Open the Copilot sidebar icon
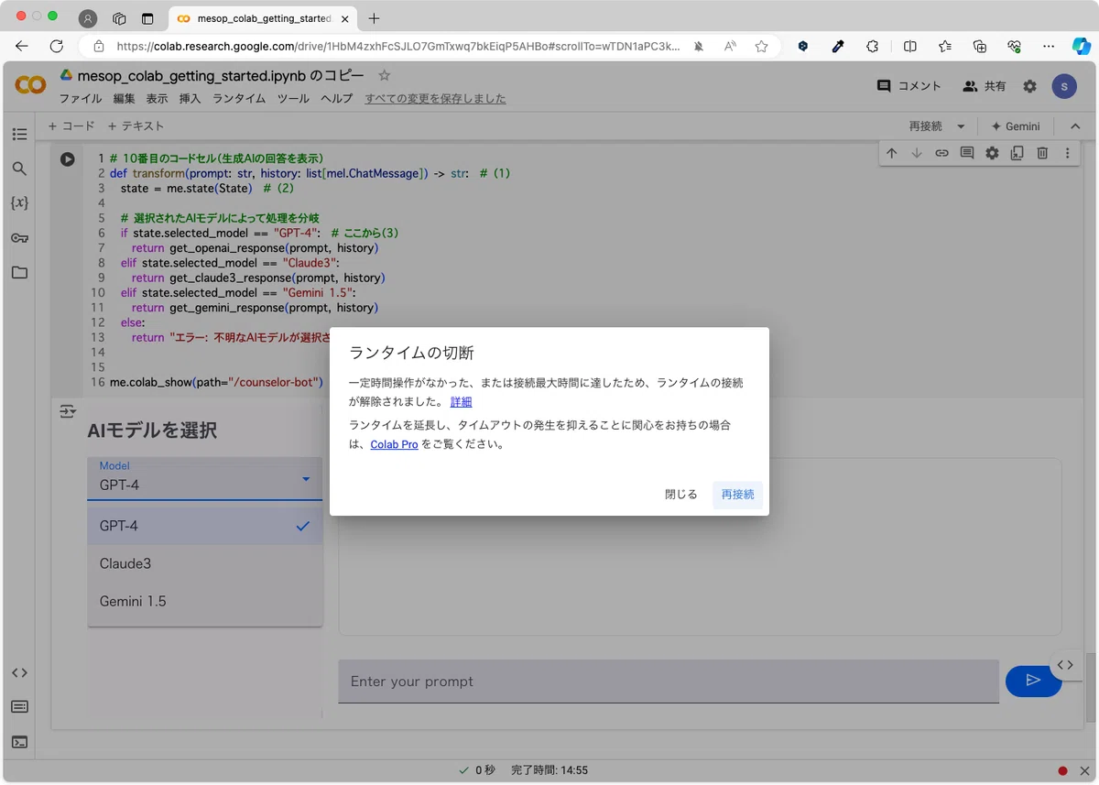Screen dimensions: 1099x785 [1082, 46]
